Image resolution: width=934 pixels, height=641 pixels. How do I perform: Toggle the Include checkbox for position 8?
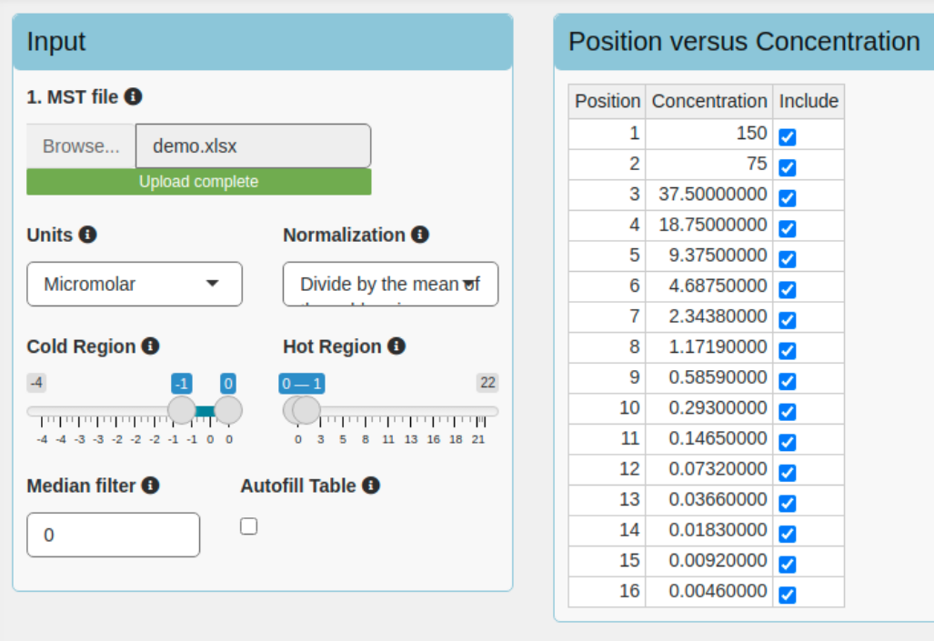tap(788, 351)
